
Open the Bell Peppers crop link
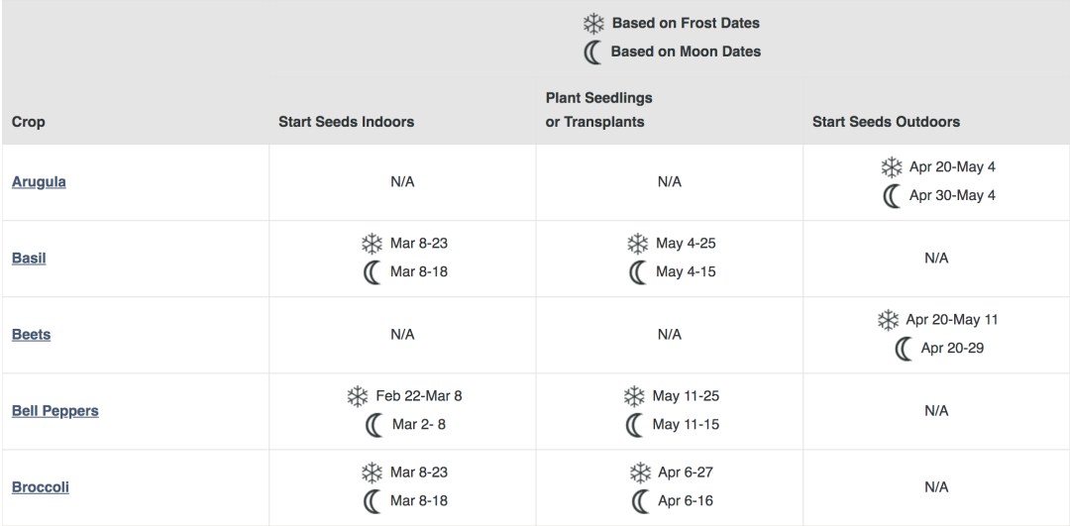[54, 411]
